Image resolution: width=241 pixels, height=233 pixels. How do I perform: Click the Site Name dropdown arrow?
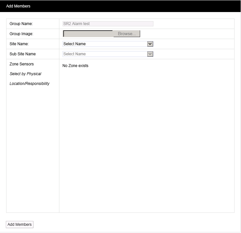coord(150,44)
